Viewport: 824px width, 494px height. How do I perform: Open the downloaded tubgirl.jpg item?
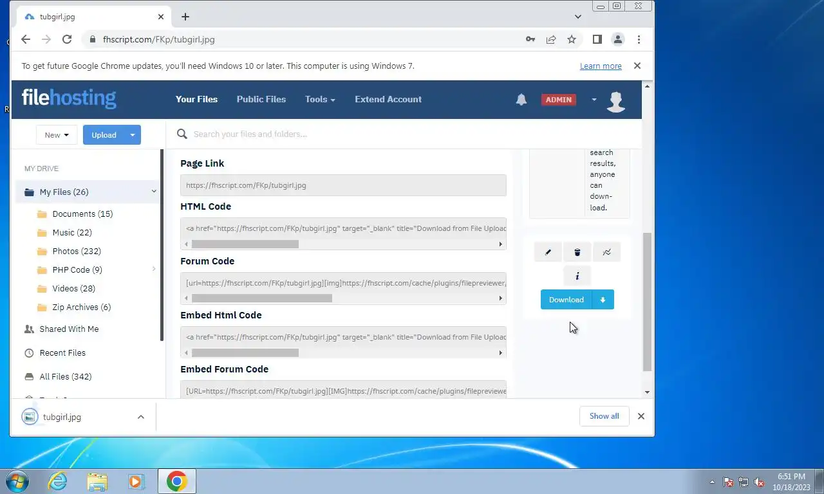(62, 417)
